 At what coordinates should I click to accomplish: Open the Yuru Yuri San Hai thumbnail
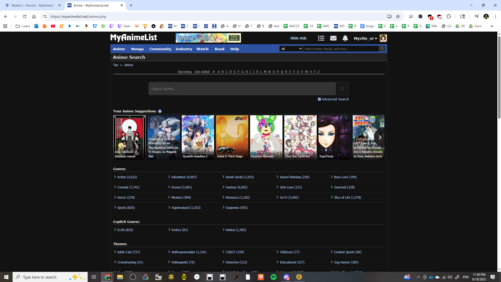[300, 137]
